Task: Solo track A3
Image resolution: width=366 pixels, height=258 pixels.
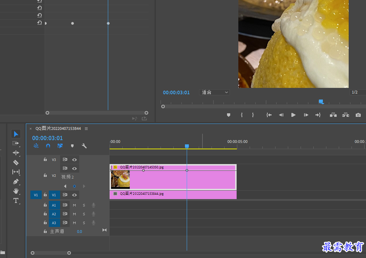Action: pyautogui.click(x=84, y=223)
